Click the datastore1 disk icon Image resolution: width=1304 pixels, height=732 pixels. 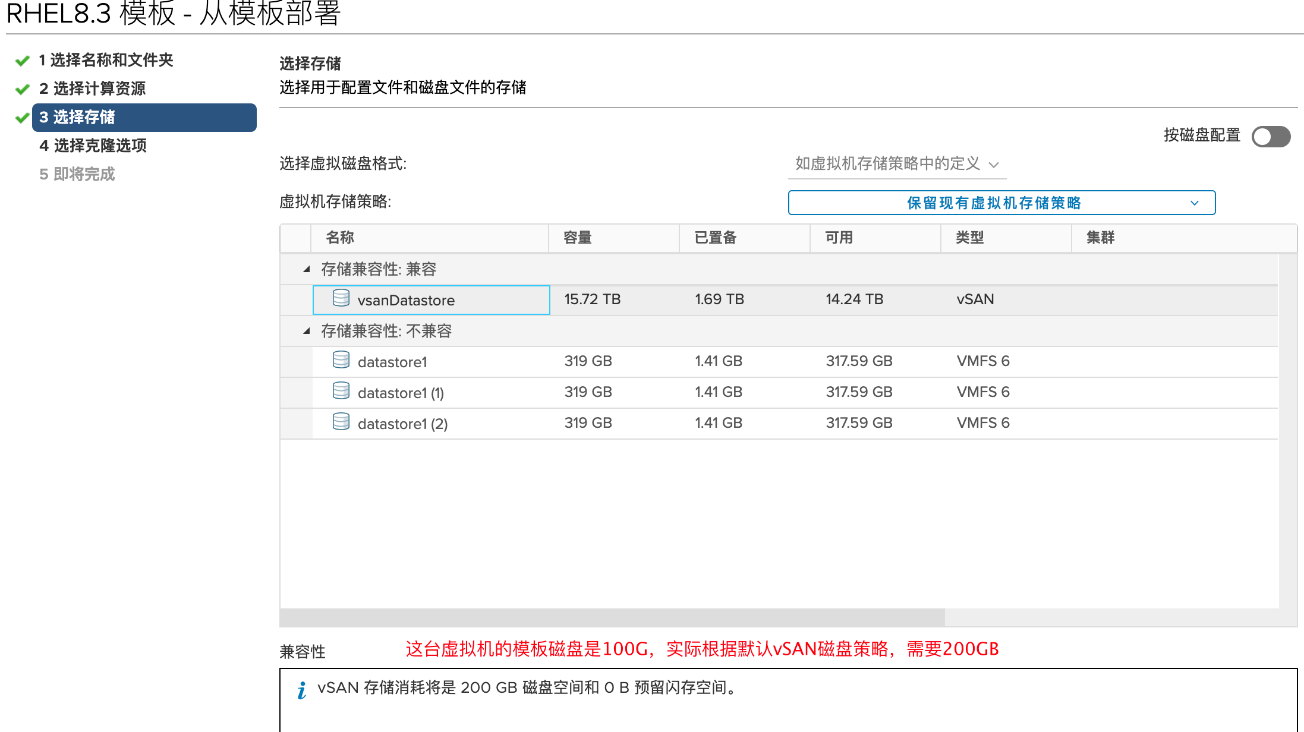pyautogui.click(x=341, y=360)
